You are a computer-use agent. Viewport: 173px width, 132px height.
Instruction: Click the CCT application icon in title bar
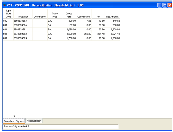pyautogui.click(x=4, y=5)
